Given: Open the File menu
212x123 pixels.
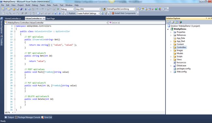Looking at the screenshot, I should point(2,5).
